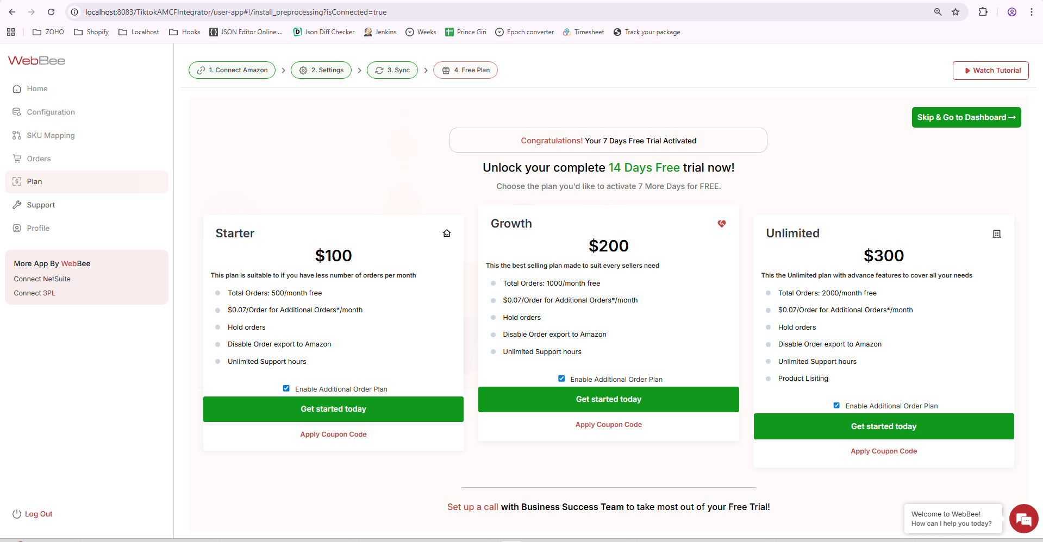Click Skip & Go to Dashboard
This screenshot has width=1043, height=542.
966,117
